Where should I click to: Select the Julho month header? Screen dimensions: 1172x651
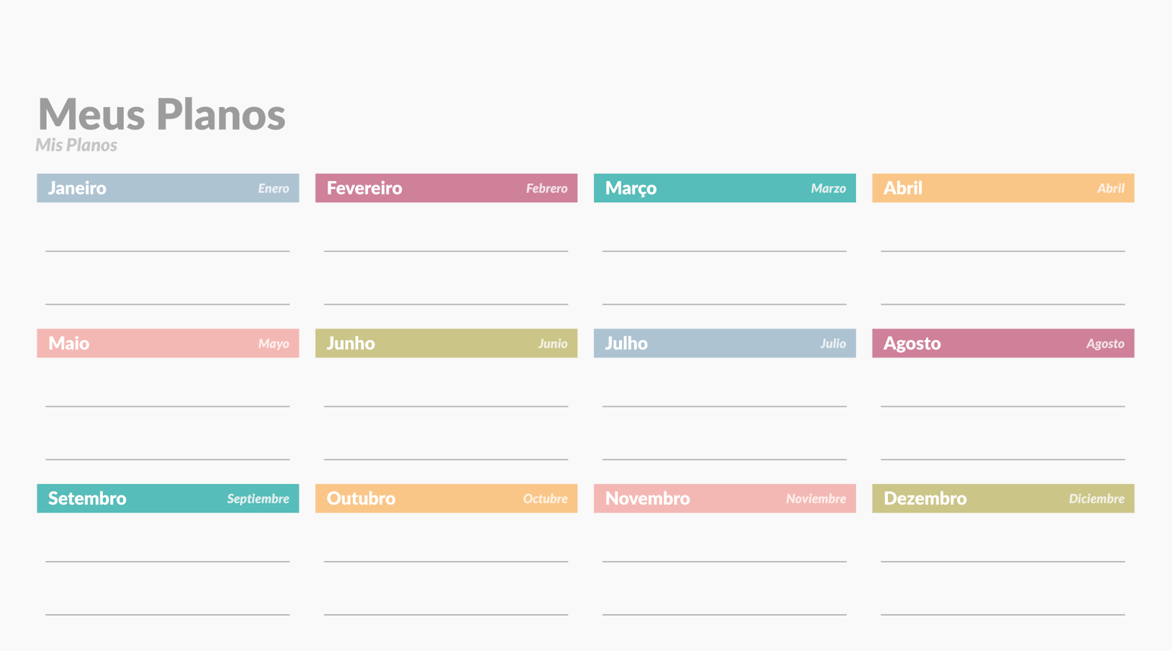click(x=724, y=343)
